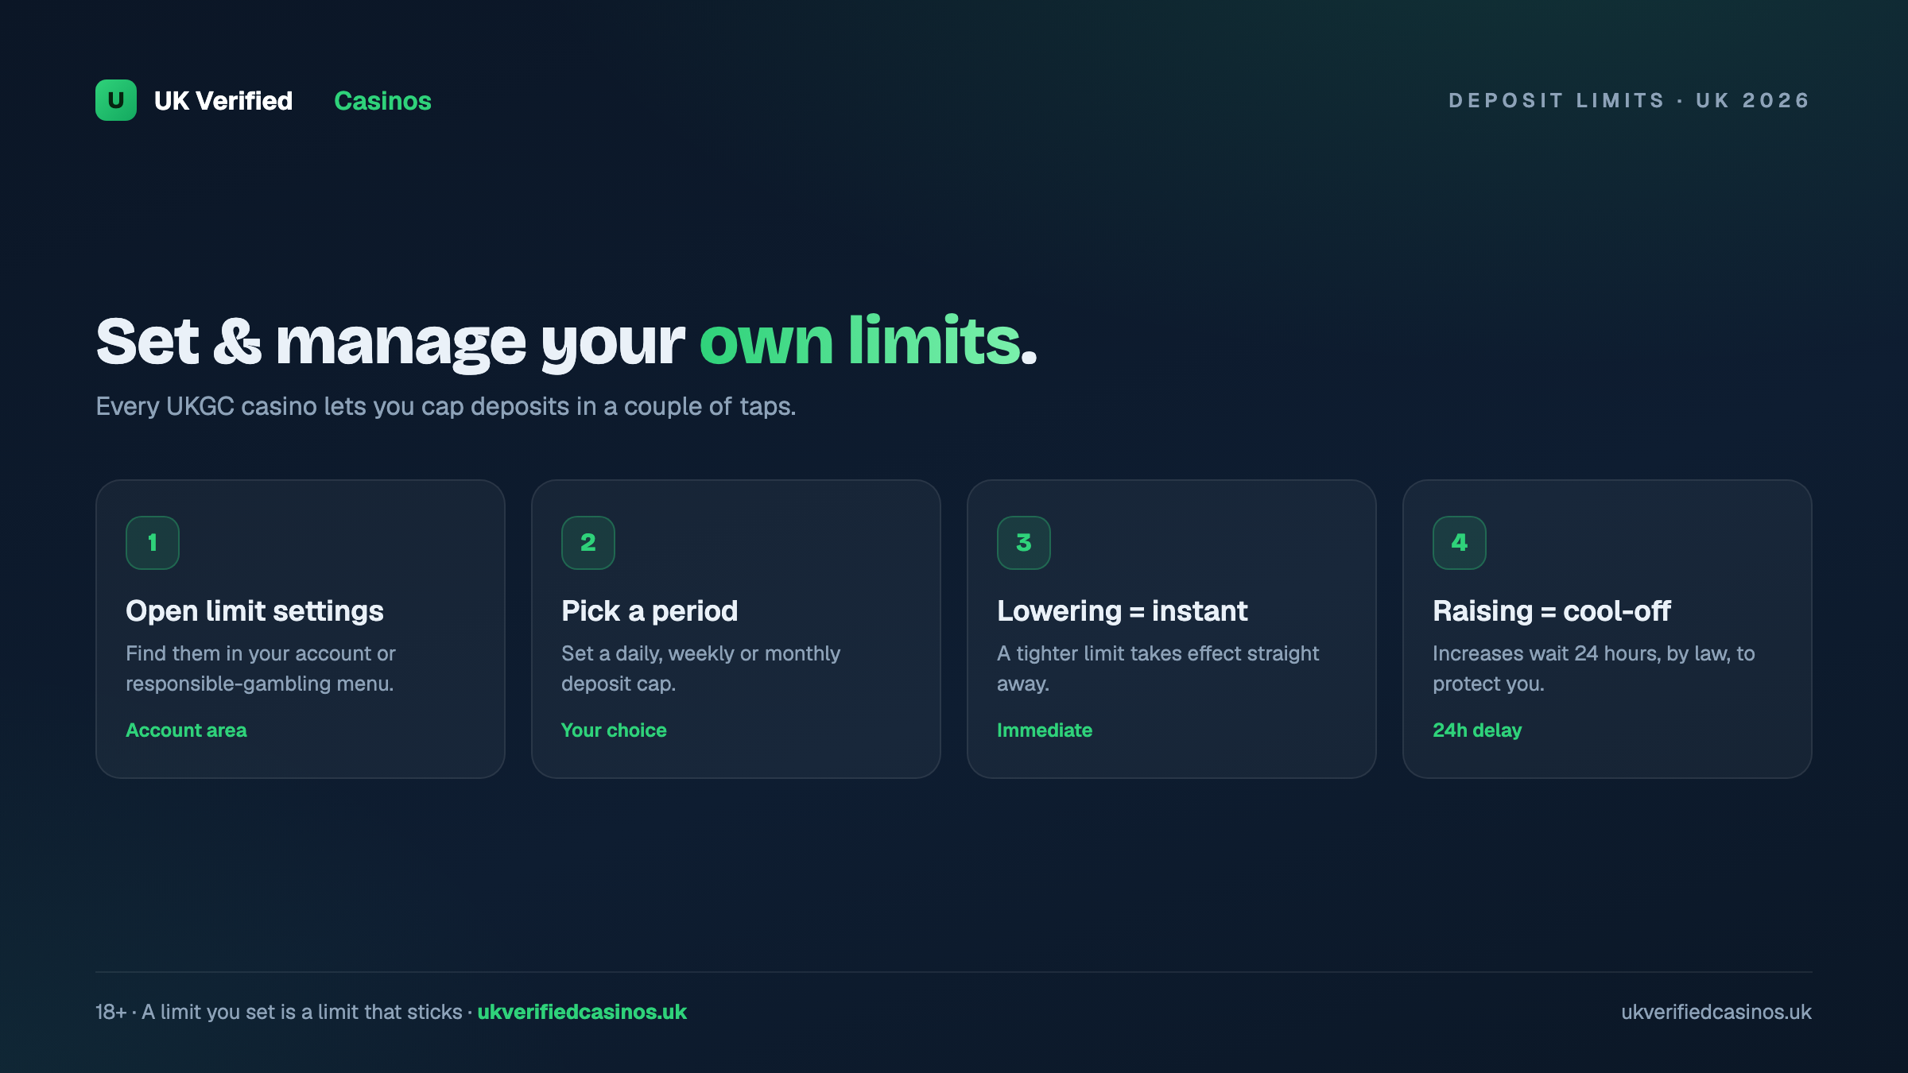
Task: Click the Increases wait 24 hours description
Action: [1593, 668]
